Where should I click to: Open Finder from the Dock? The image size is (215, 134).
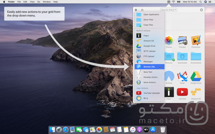point(52,129)
